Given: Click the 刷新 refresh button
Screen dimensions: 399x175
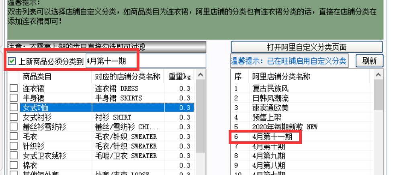Looking at the screenshot, I should [x=369, y=61].
